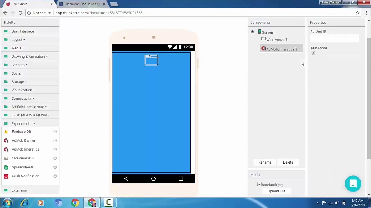Reload the browser page

click(x=20, y=13)
